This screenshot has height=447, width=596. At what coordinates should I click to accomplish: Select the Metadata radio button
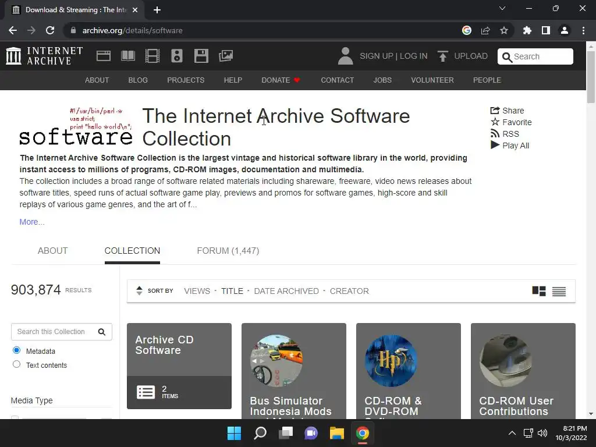(16, 350)
